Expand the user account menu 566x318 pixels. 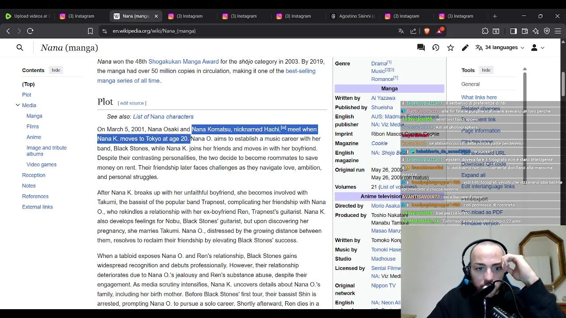[x=538, y=47]
